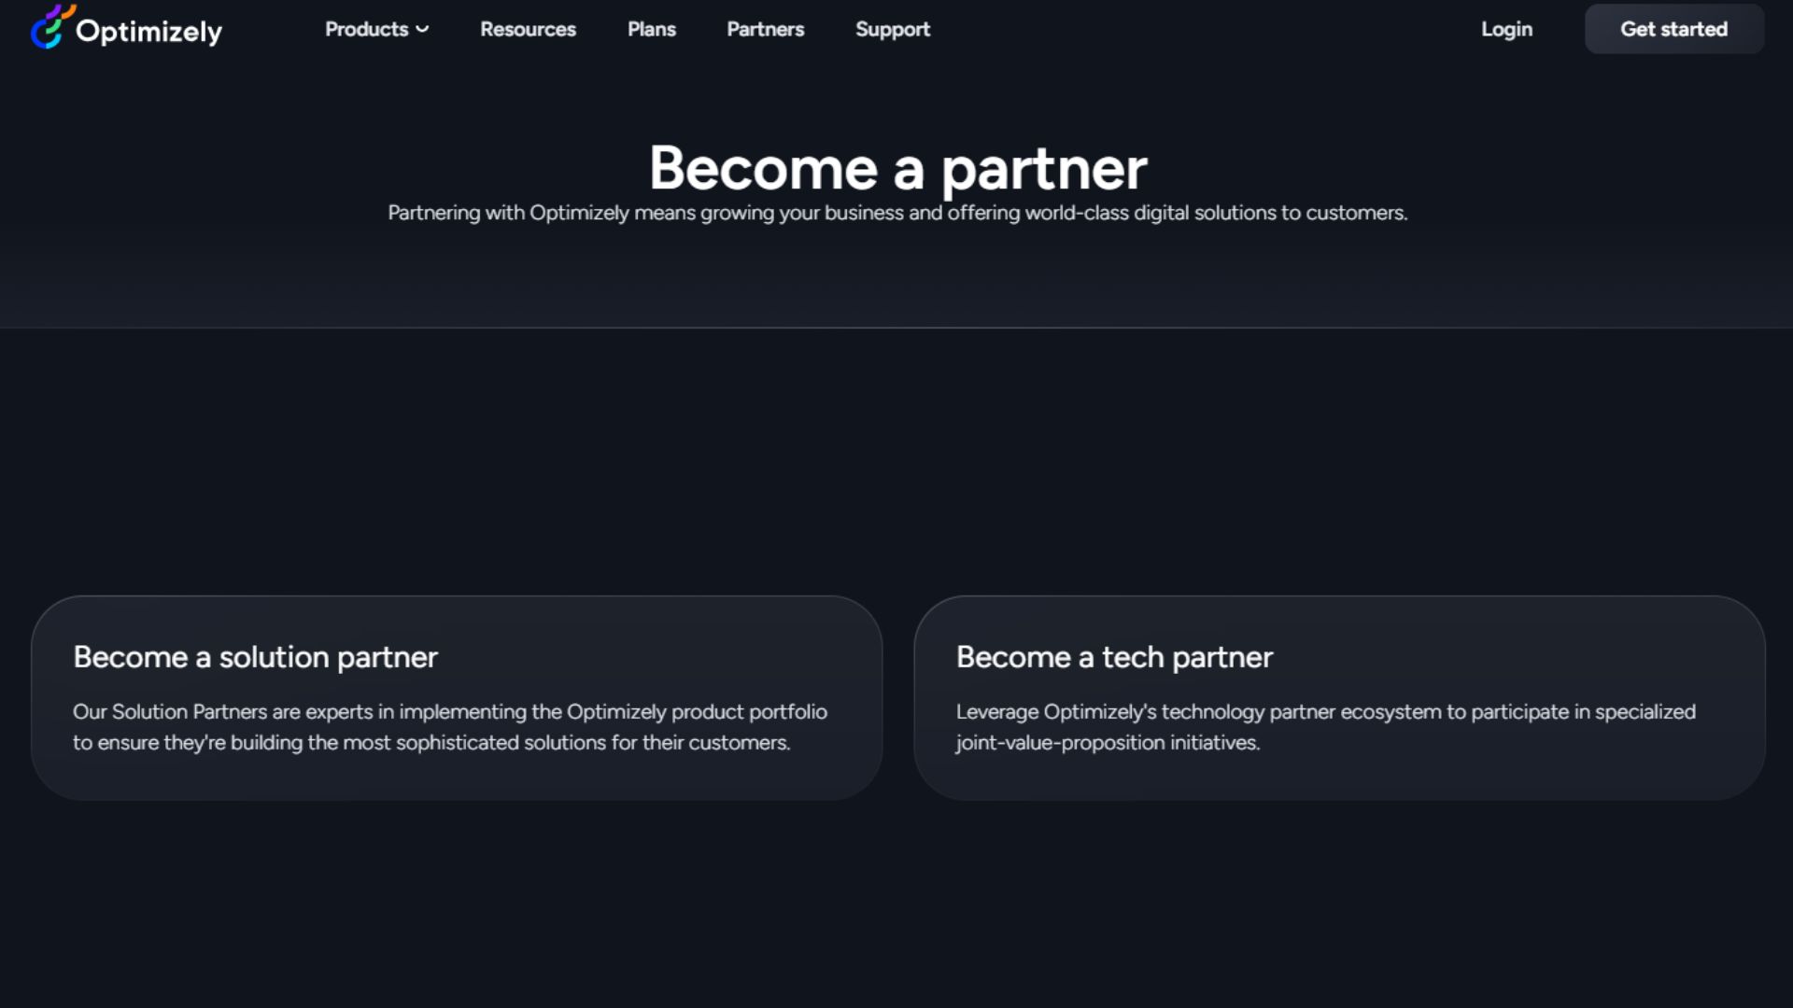1793x1008 pixels.
Task: Open the Support page
Action: coord(893,29)
